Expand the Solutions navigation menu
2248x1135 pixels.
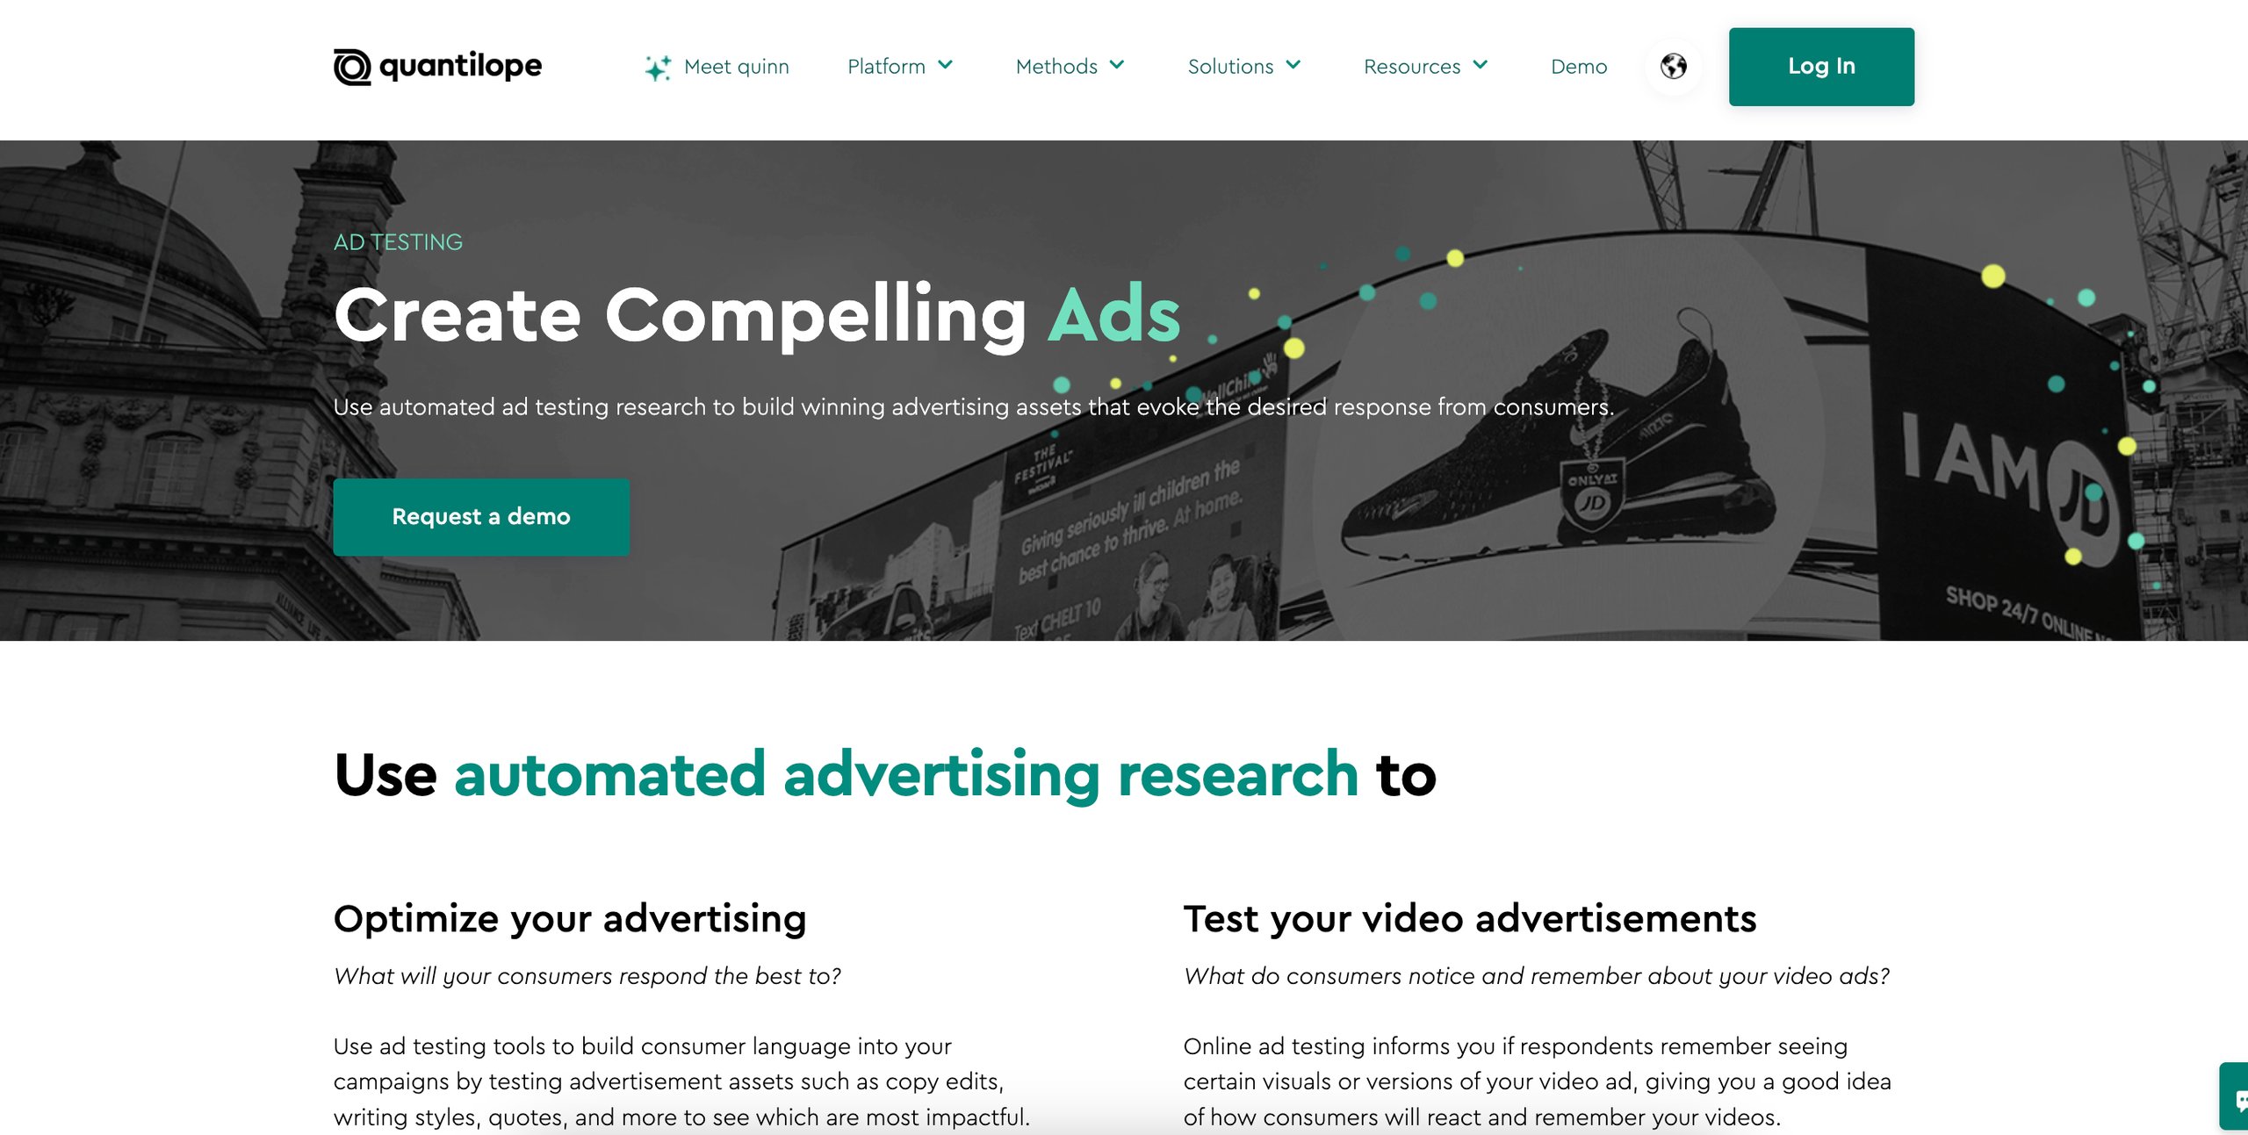point(1241,65)
